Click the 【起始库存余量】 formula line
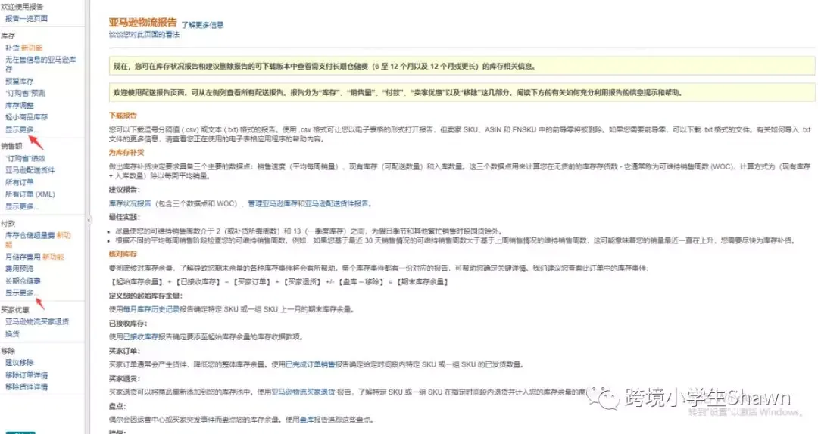The width and height of the screenshot is (818, 434). pyautogui.click(x=279, y=282)
